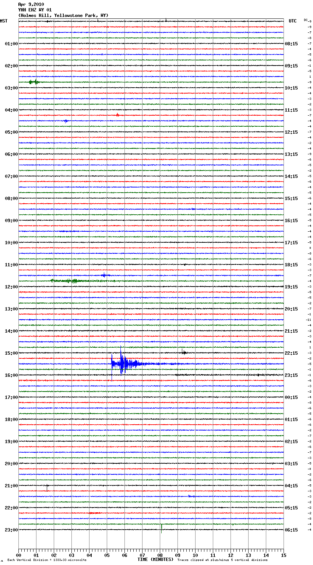Click the MST time zone label
313x565 pixels.
click(x=4, y=21)
